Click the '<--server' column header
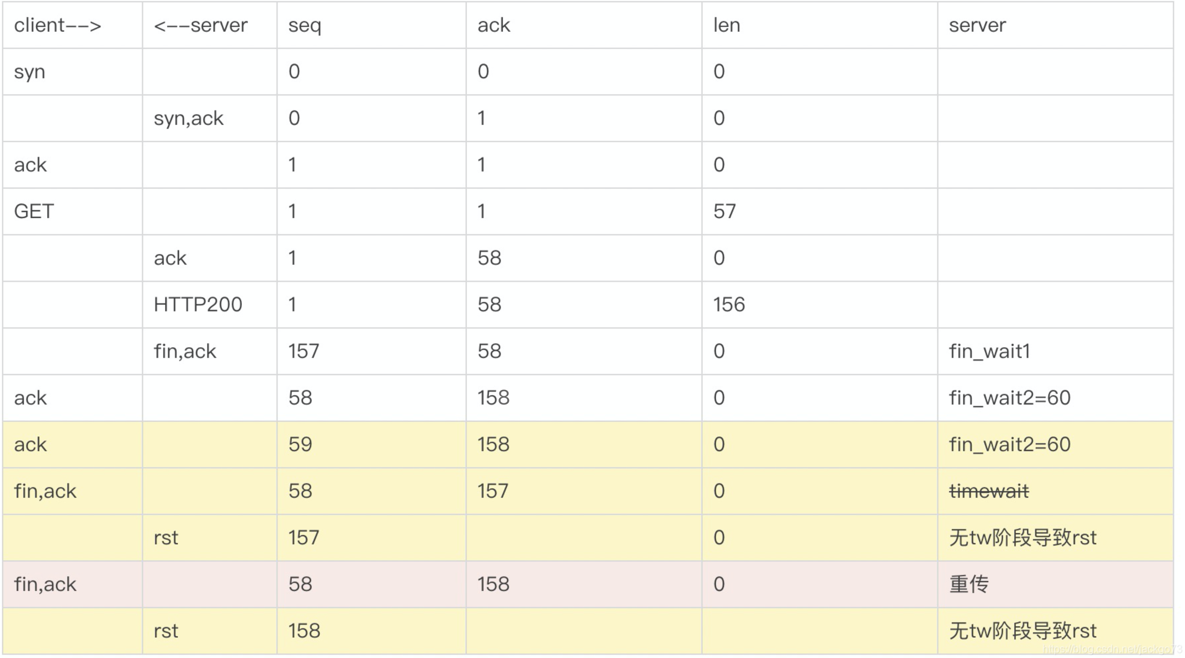 coord(200,25)
